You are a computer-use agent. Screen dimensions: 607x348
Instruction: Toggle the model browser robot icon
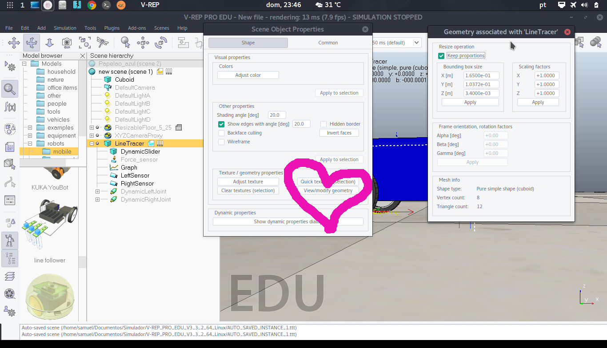[10, 241]
